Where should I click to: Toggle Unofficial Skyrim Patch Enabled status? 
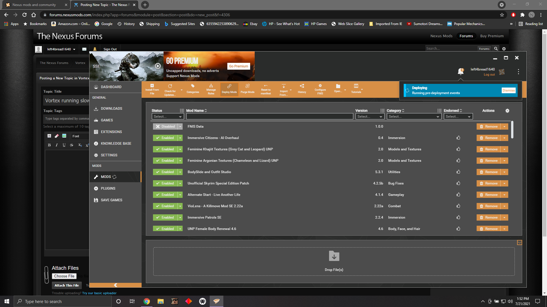tap(165, 183)
